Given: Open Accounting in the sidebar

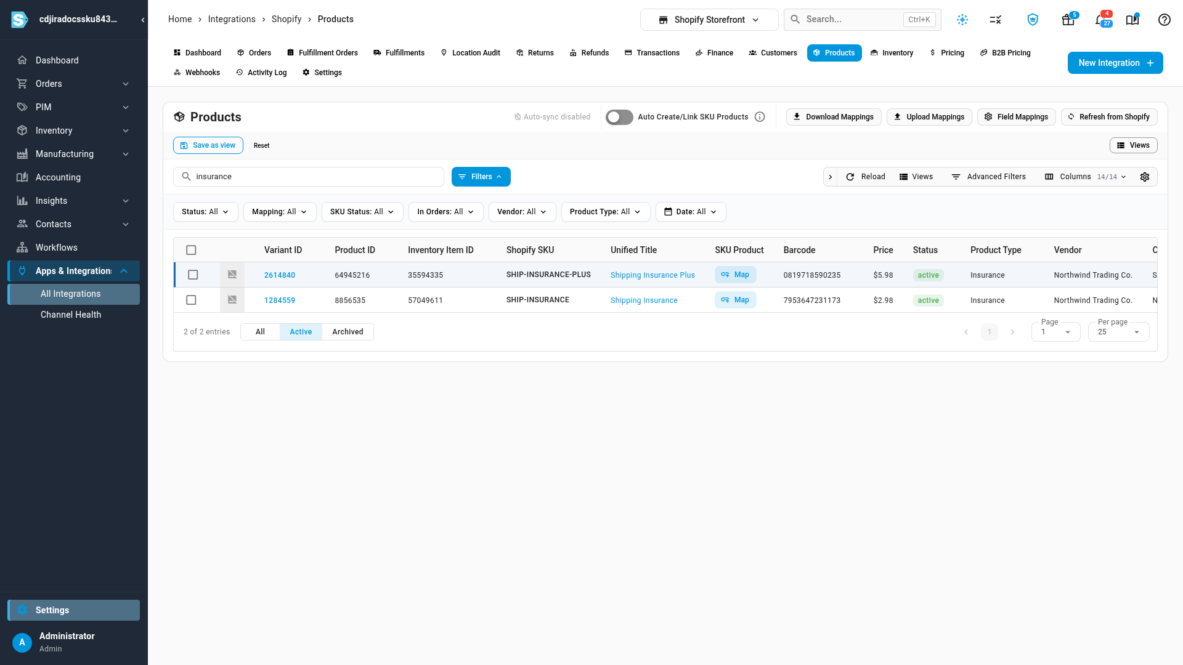Looking at the screenshot, I should (73, 177).
